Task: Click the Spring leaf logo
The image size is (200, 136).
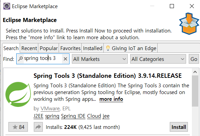Action: (18, 94)
